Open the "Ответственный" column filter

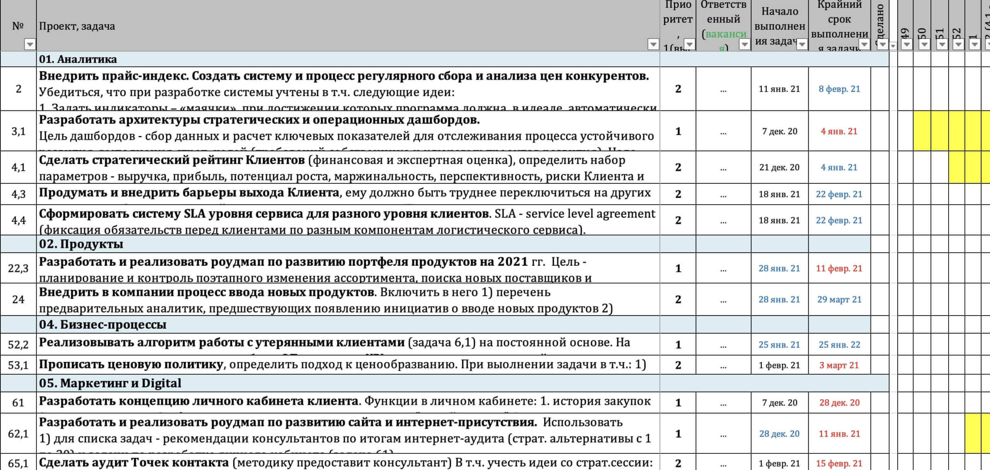pos(745,44)
